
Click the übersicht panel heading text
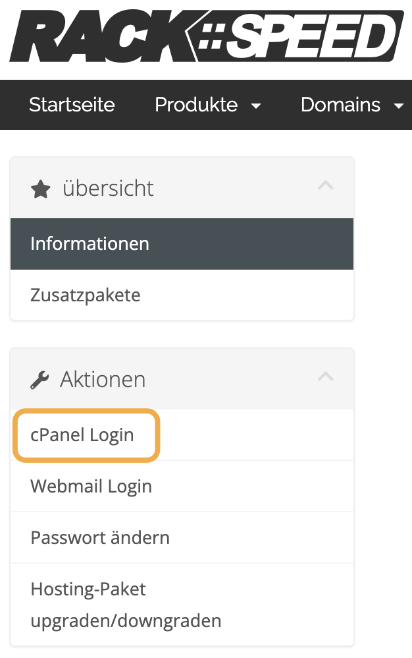108,189
